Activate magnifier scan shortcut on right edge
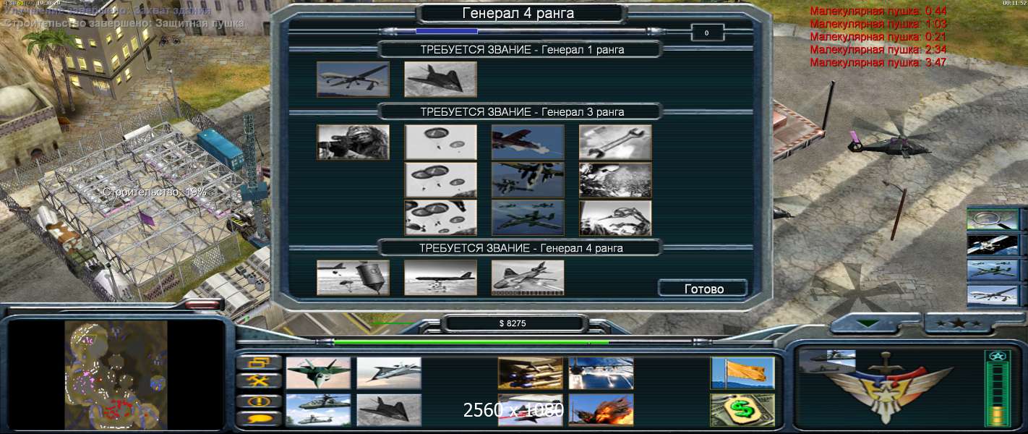The height and width of the screenshot is (434, 1028). pos(993,219)
